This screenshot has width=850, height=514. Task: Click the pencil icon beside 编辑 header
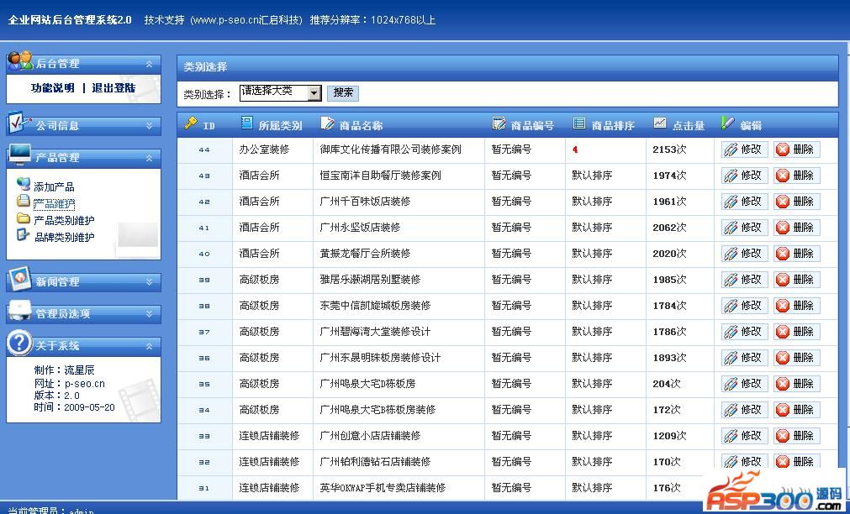coord(728,123)
